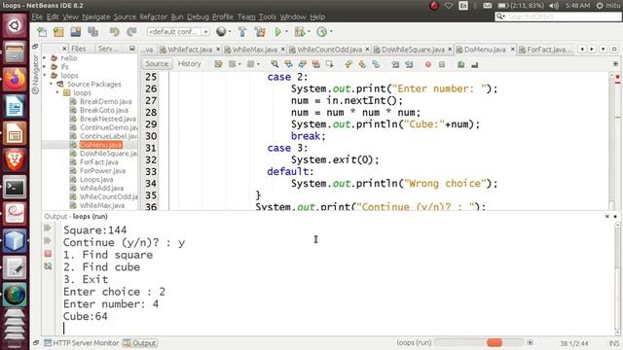Toggle Highlight Search in editor toolbar
The height and width of the screenshot is (350, 623).
click(x=315, y=64)
